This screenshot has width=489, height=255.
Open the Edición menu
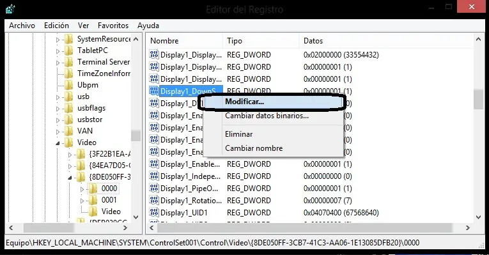coord(56,26)
